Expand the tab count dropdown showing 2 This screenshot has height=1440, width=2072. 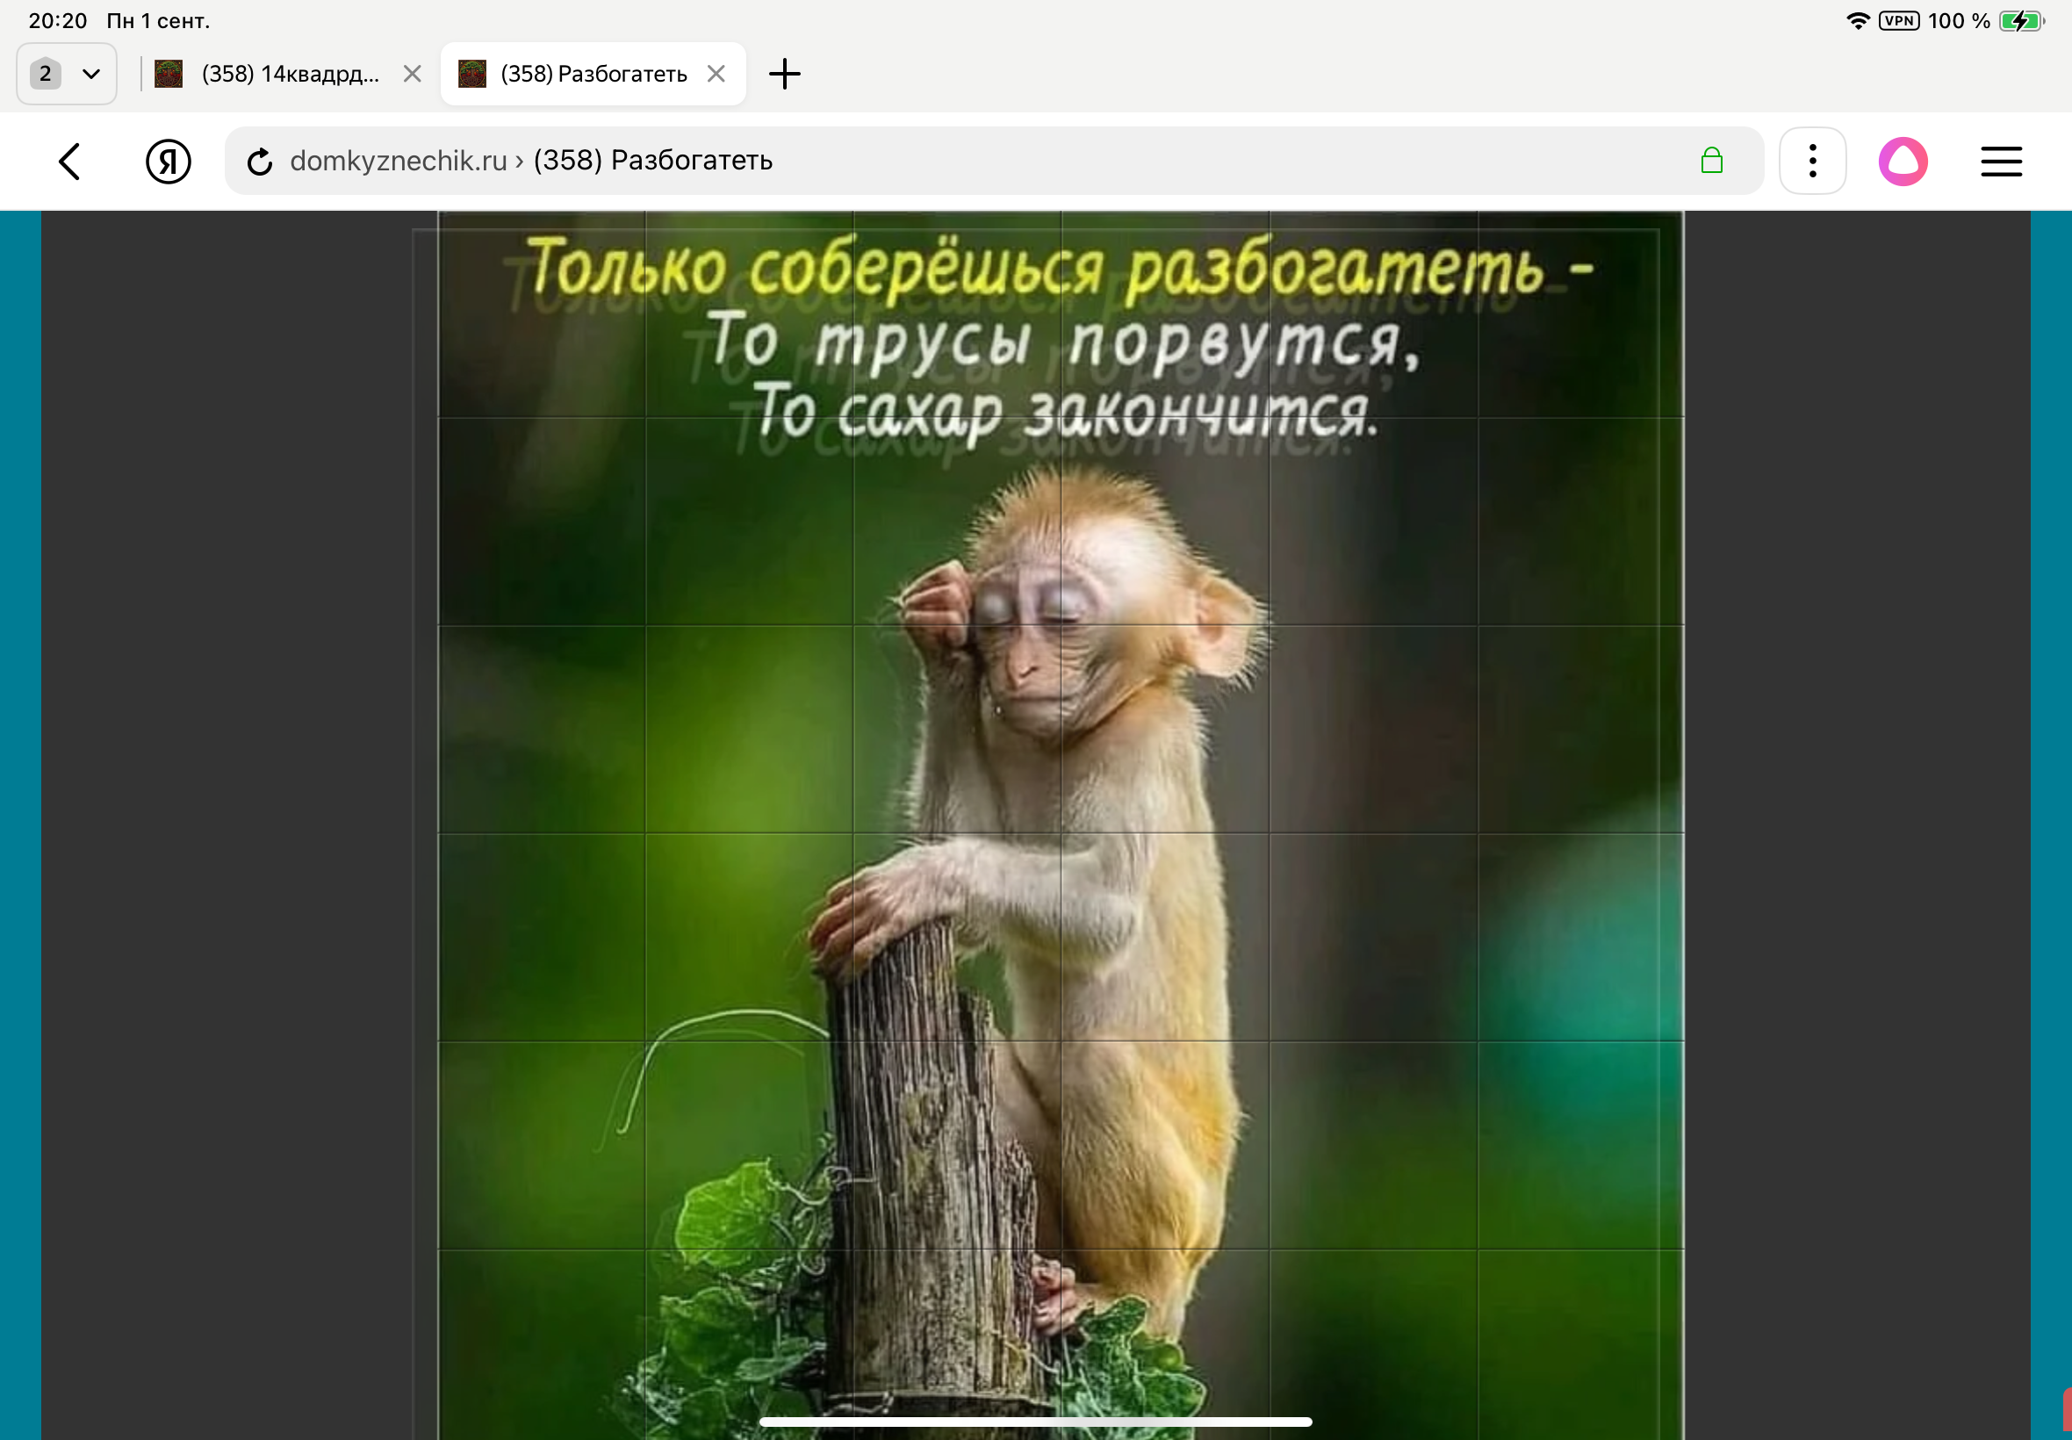coord(67,74)
